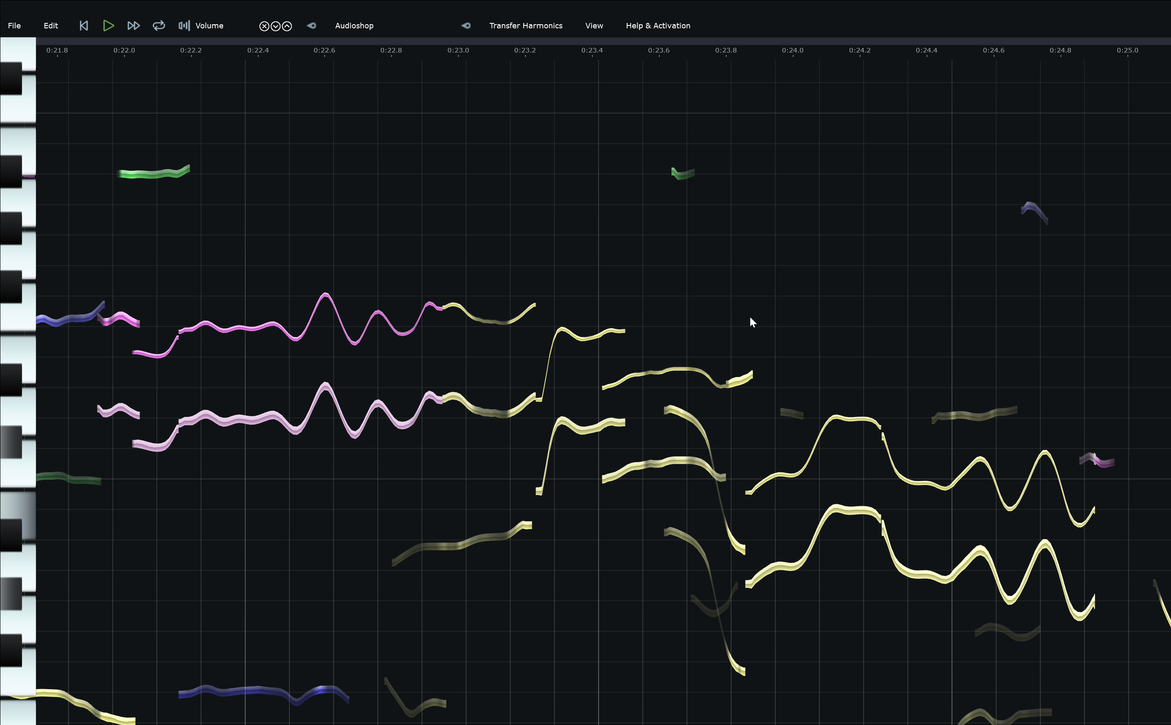Click the circled X icon
This screenshot has width=1171, height=725.
264,26
